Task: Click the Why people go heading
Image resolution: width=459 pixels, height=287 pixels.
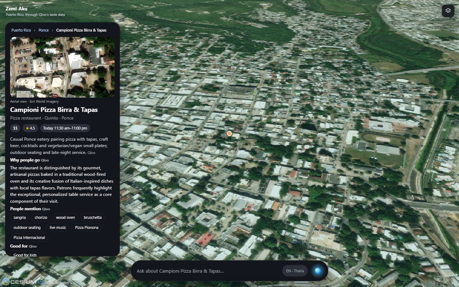Action: pyautogui.click(x=25, y=160)
